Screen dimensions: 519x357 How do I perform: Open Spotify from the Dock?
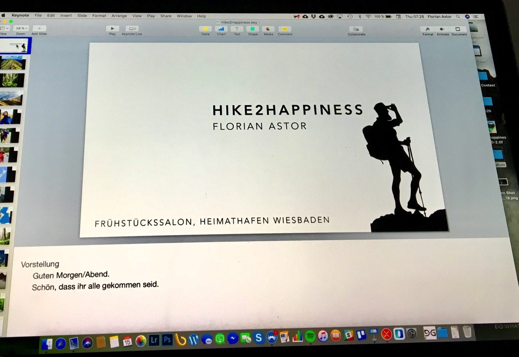tap(310, 337)
